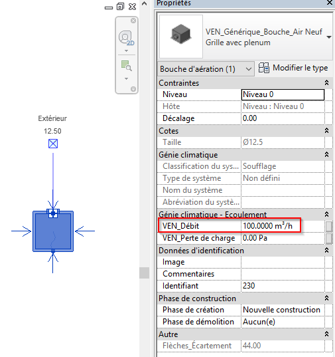Open the 2D navigation wheel tool
The image size is (335, 357).
(126, 38)
